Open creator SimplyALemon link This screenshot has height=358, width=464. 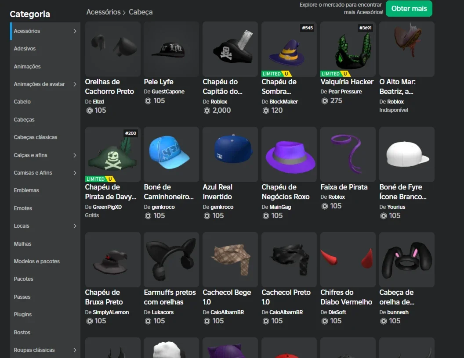pos(111,312)
